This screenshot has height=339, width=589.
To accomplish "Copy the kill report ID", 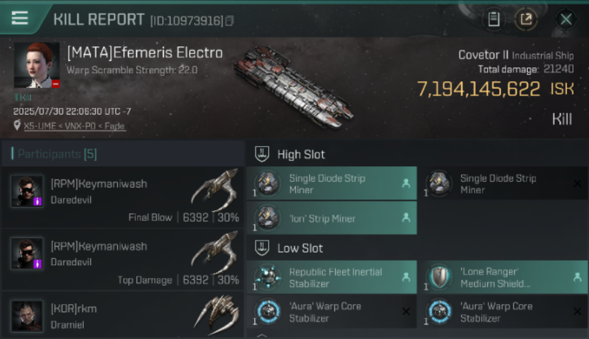I will (230, 21).
